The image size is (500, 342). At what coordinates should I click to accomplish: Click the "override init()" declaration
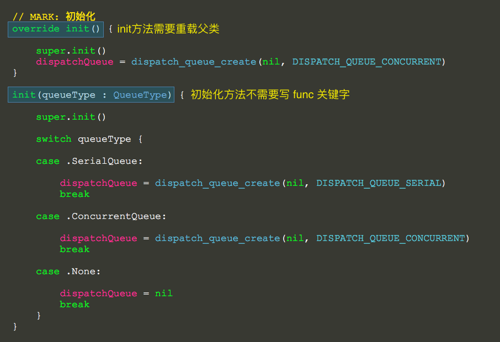[56, 29]
